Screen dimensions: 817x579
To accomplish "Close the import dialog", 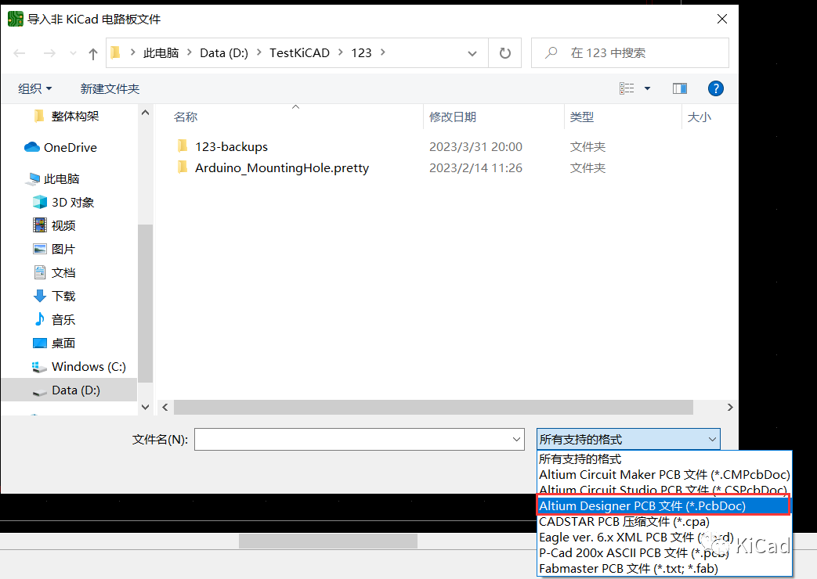I will 722,20.
